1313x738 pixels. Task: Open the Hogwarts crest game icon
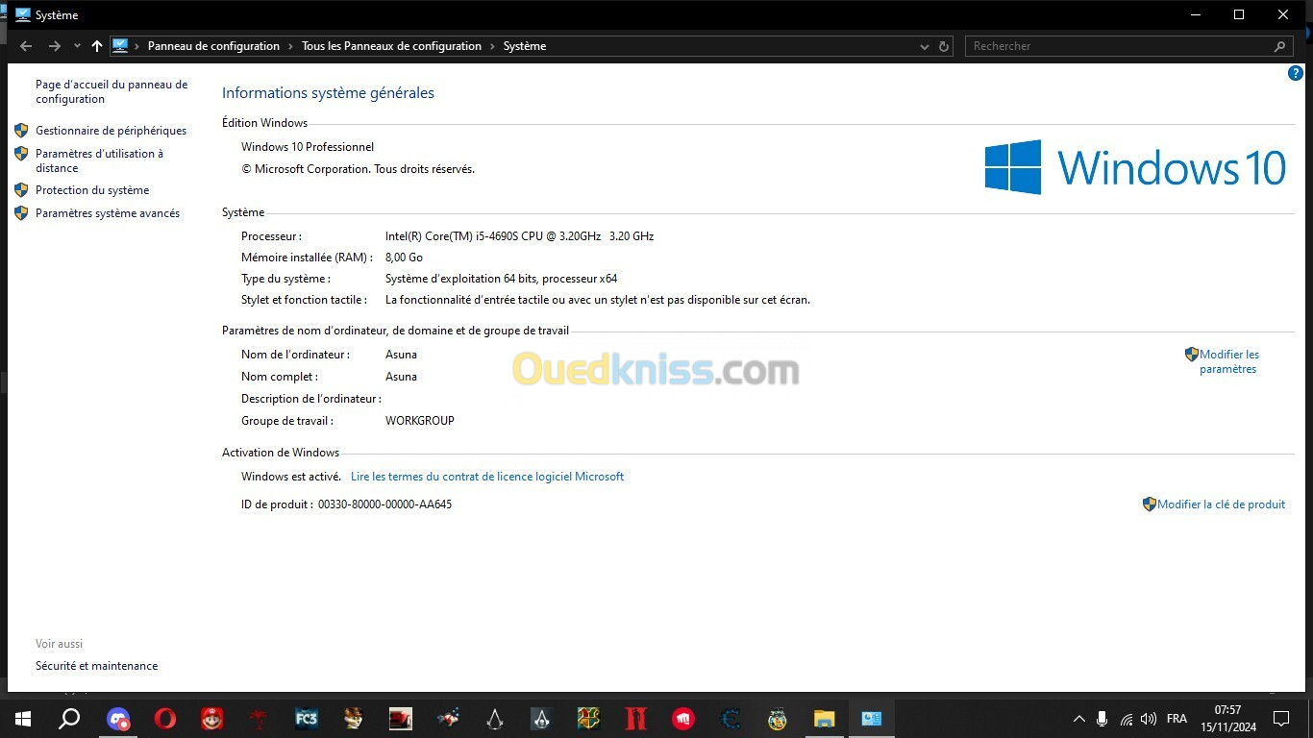tap(589, 718)
